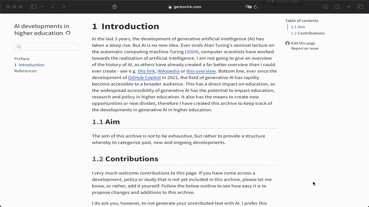Screen dimensions: 369x207
Task: Show the Reader view icon
Action: 114,7
